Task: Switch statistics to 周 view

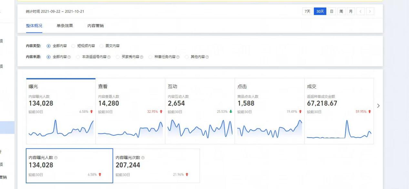Action: click(x=341, y=12)
